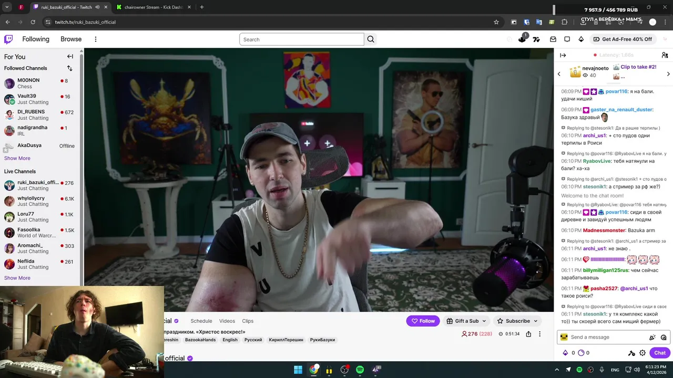Open the Bits diamond icon in header
Screen dimensions: 673x378
[x=581, y=39]
